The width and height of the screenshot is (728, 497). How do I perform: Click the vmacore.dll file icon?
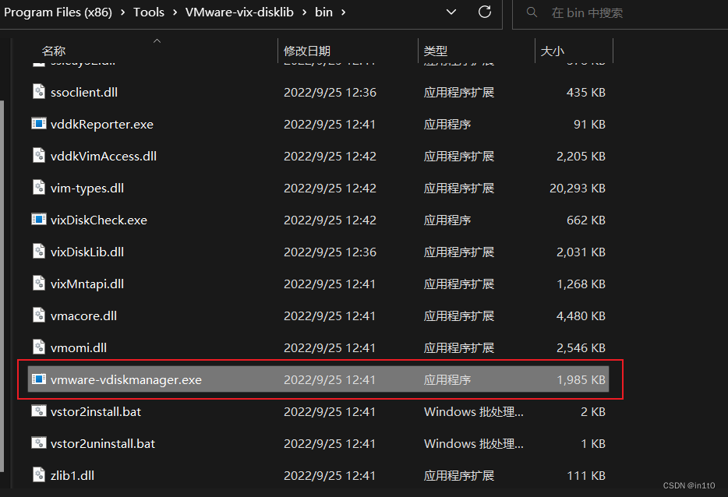pos(39,315)
